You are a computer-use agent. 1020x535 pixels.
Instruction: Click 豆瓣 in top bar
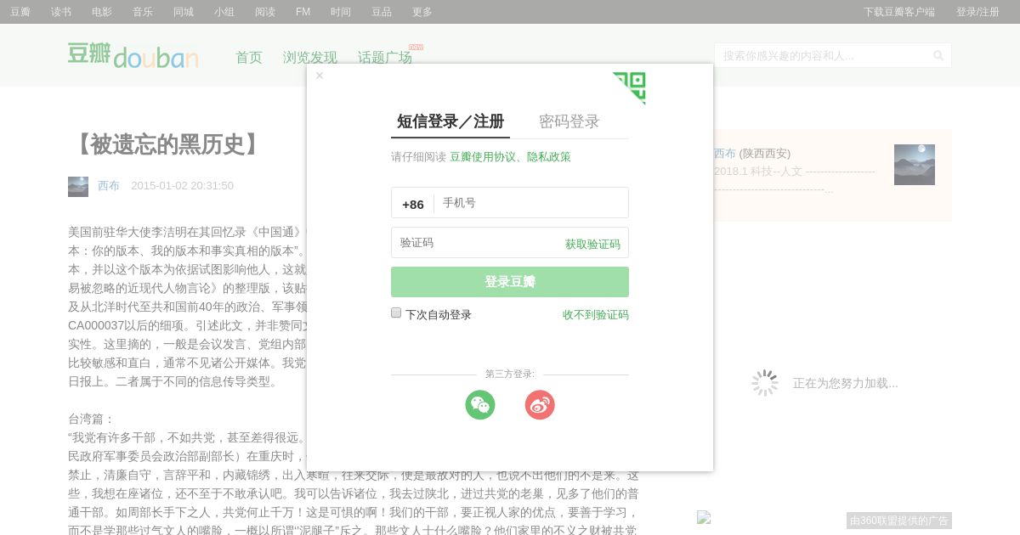[x=20, y=12]
